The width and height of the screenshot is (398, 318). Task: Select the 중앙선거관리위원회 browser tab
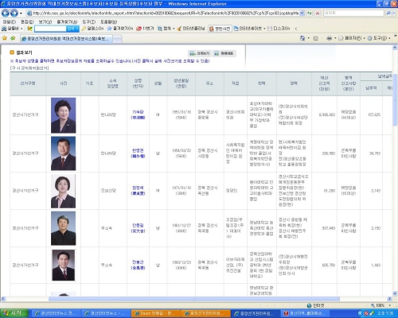(66, 39)
